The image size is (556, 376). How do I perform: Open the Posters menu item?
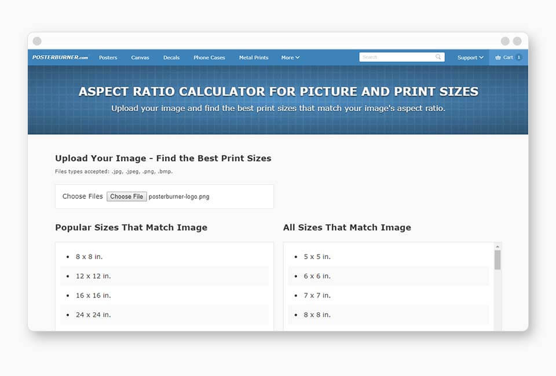click(x=108, y=57)
